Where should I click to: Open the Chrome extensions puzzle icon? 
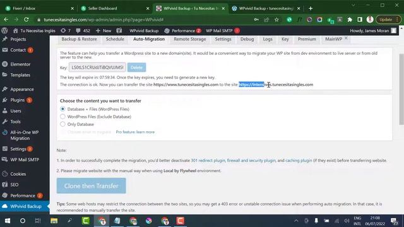coord(350,20)
